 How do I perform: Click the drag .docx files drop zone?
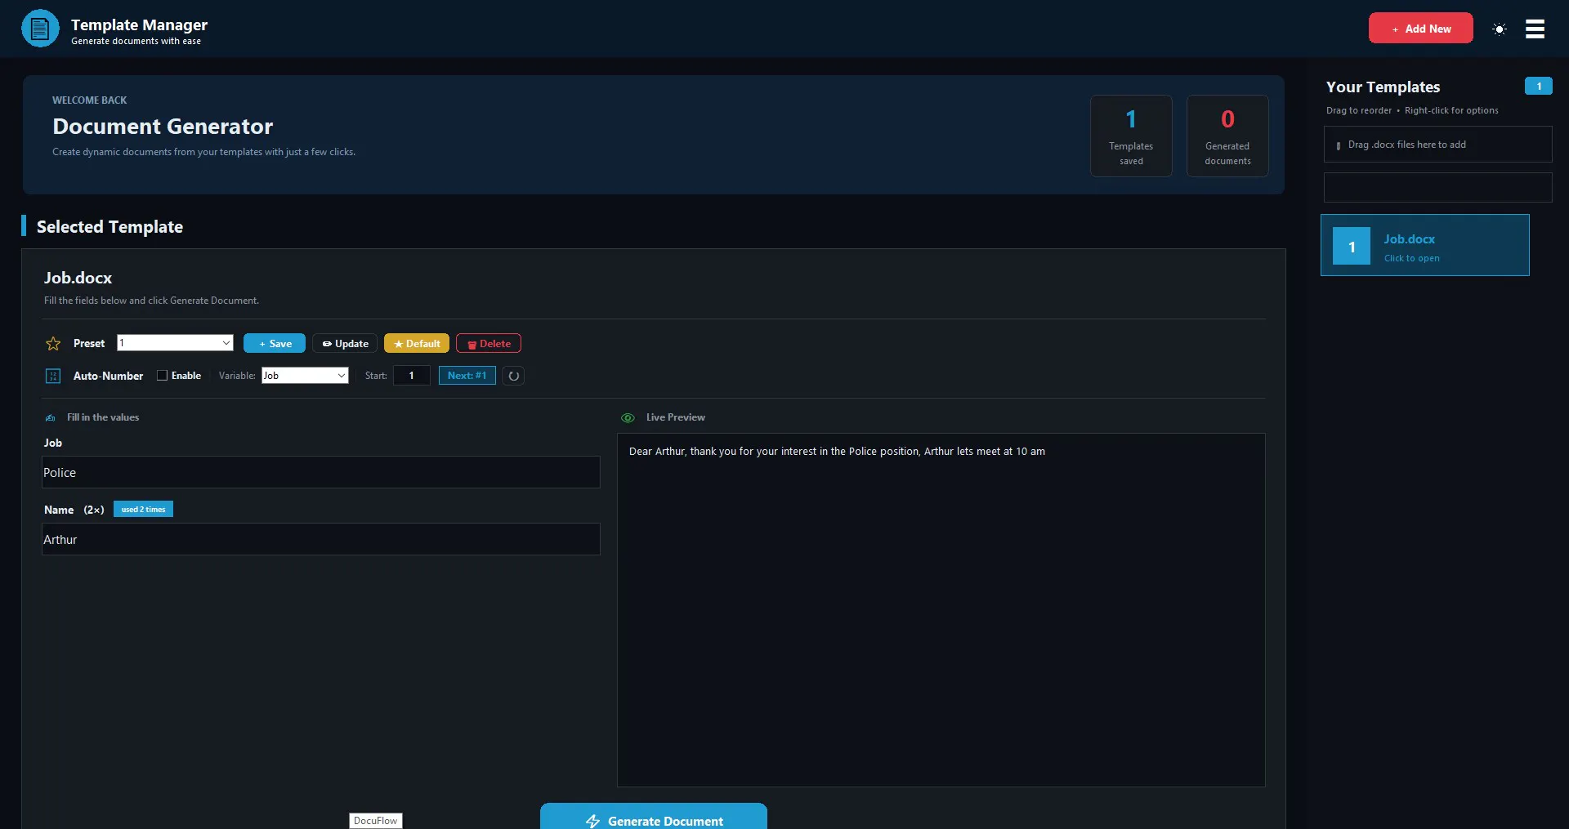(x=1437, y=145)
